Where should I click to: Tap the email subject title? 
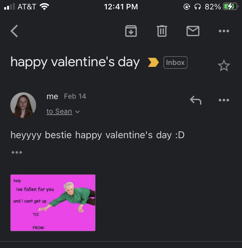click(75, 62)
